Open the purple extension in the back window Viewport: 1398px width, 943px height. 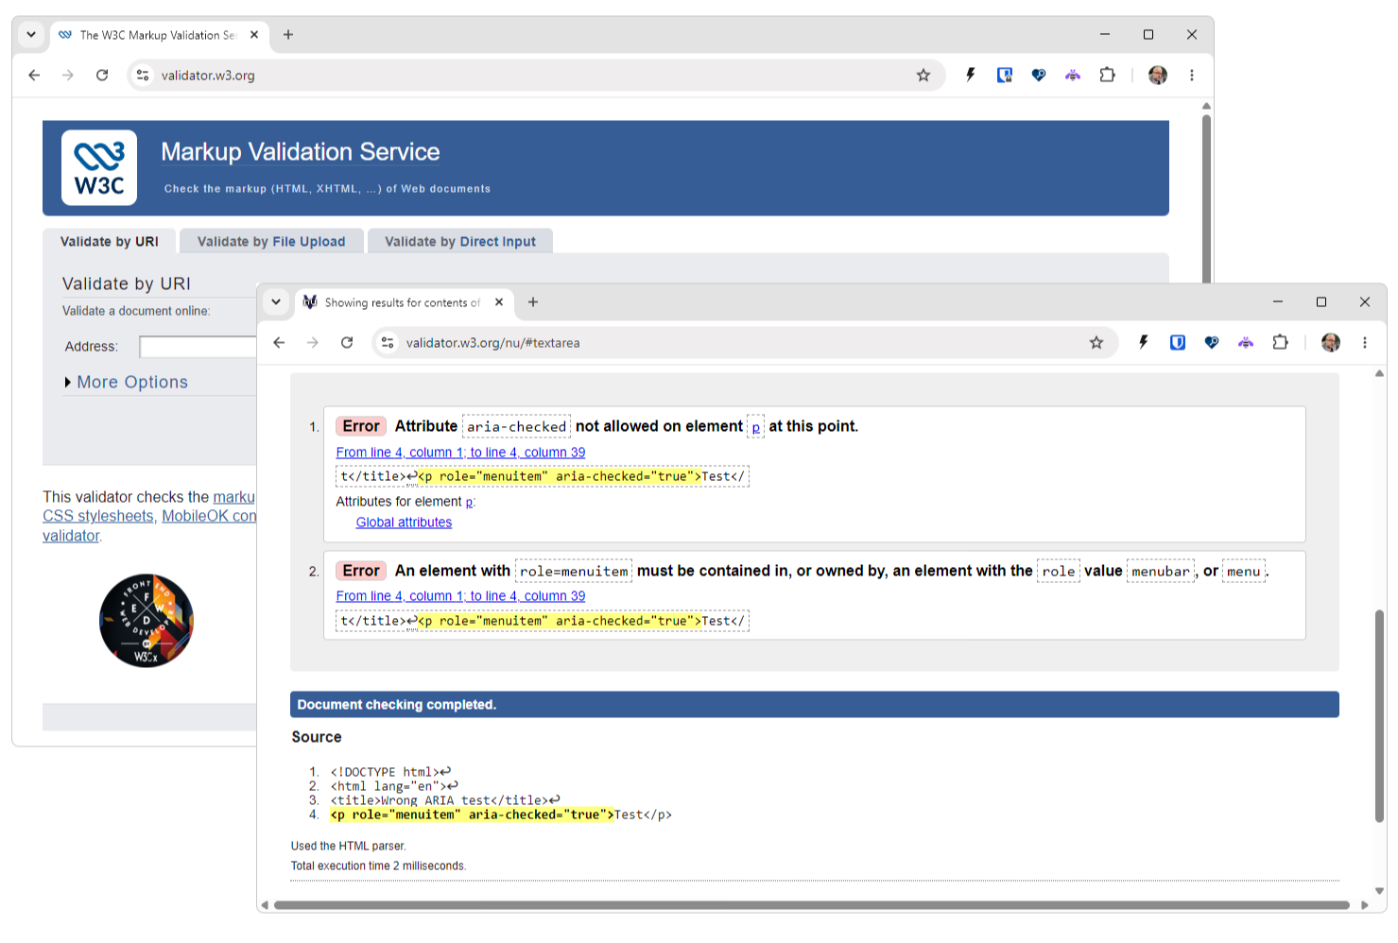point(1073,76)
